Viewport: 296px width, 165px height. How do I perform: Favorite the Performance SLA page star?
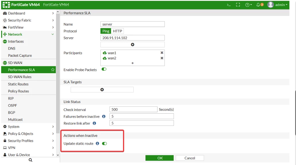pyautogui.click(x=53, y=69)
